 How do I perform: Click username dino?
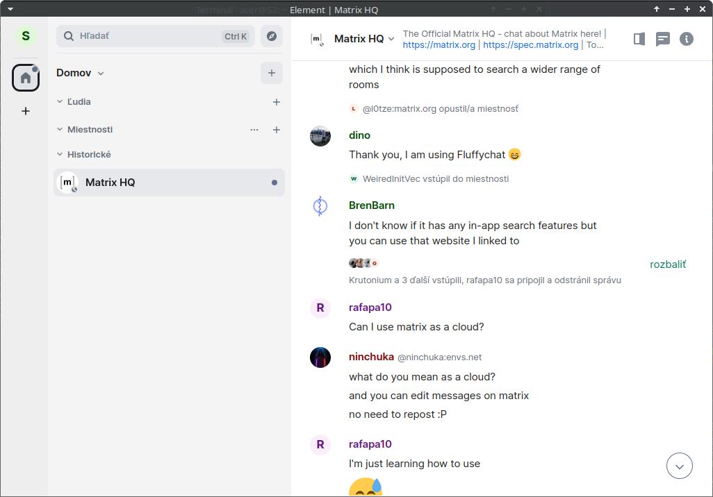359,135
